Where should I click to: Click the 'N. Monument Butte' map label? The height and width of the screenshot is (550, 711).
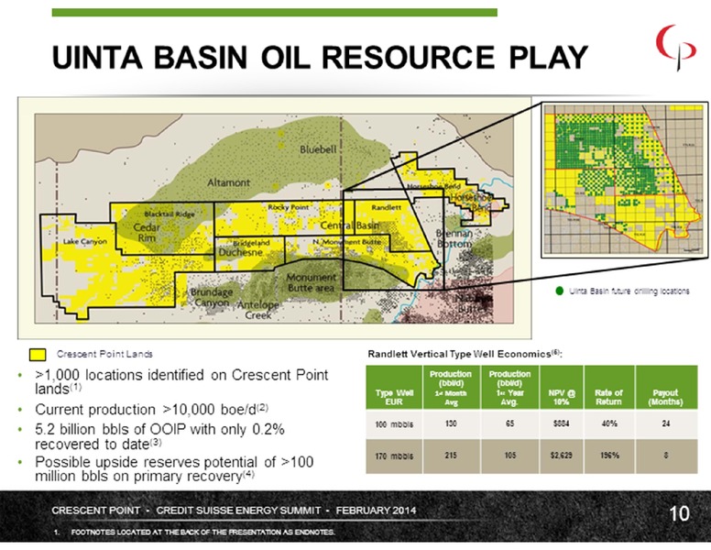pyautogui.click(x=347, y=242)
